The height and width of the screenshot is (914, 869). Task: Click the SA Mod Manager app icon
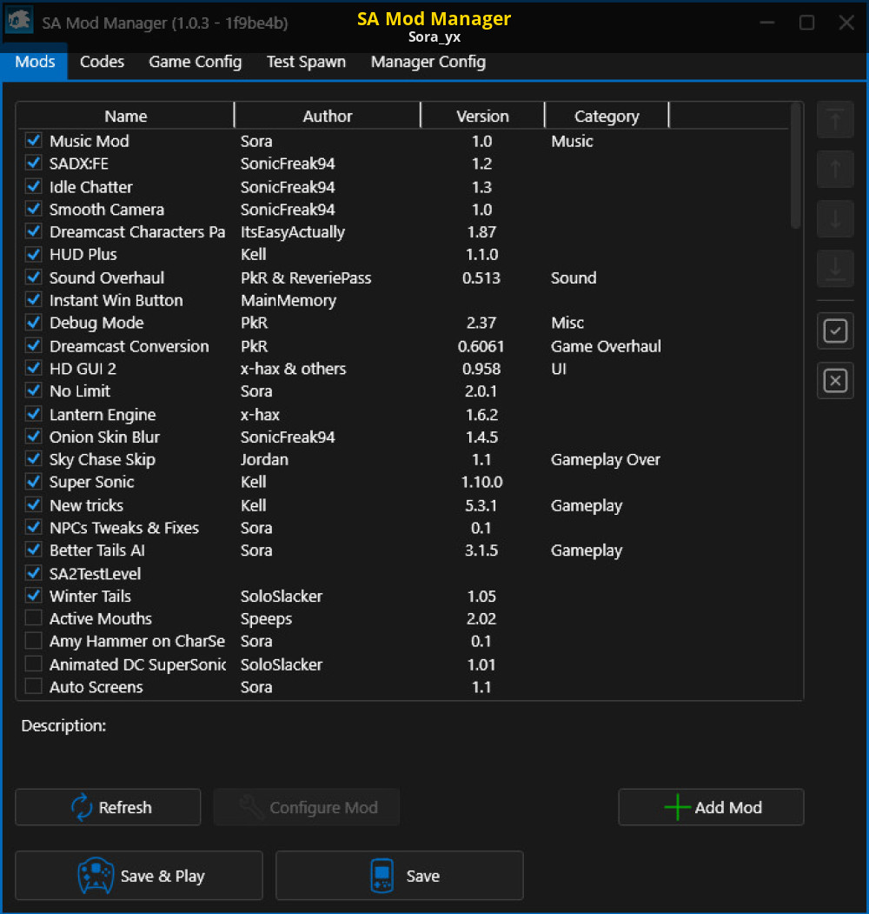[x=19, y=22]
